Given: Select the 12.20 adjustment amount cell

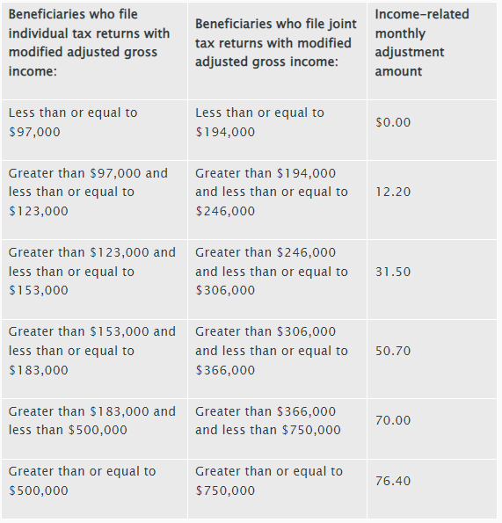Looking at the screenshot, I should pos(432,200).
